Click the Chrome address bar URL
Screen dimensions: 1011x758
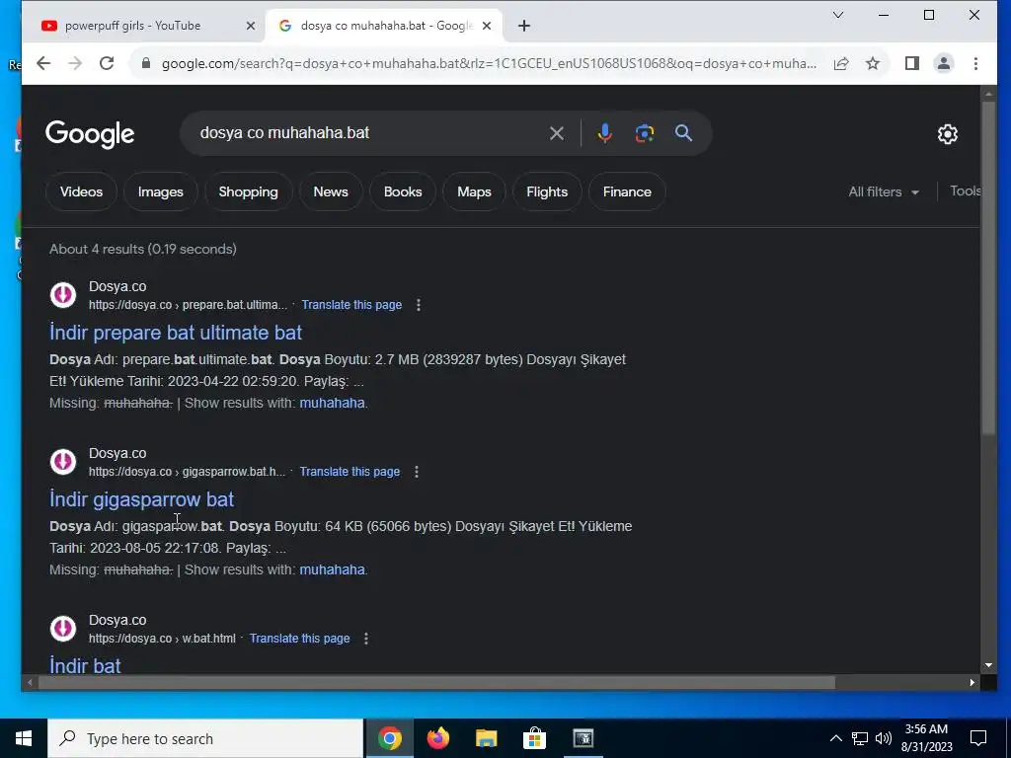(x=488, y=63)
